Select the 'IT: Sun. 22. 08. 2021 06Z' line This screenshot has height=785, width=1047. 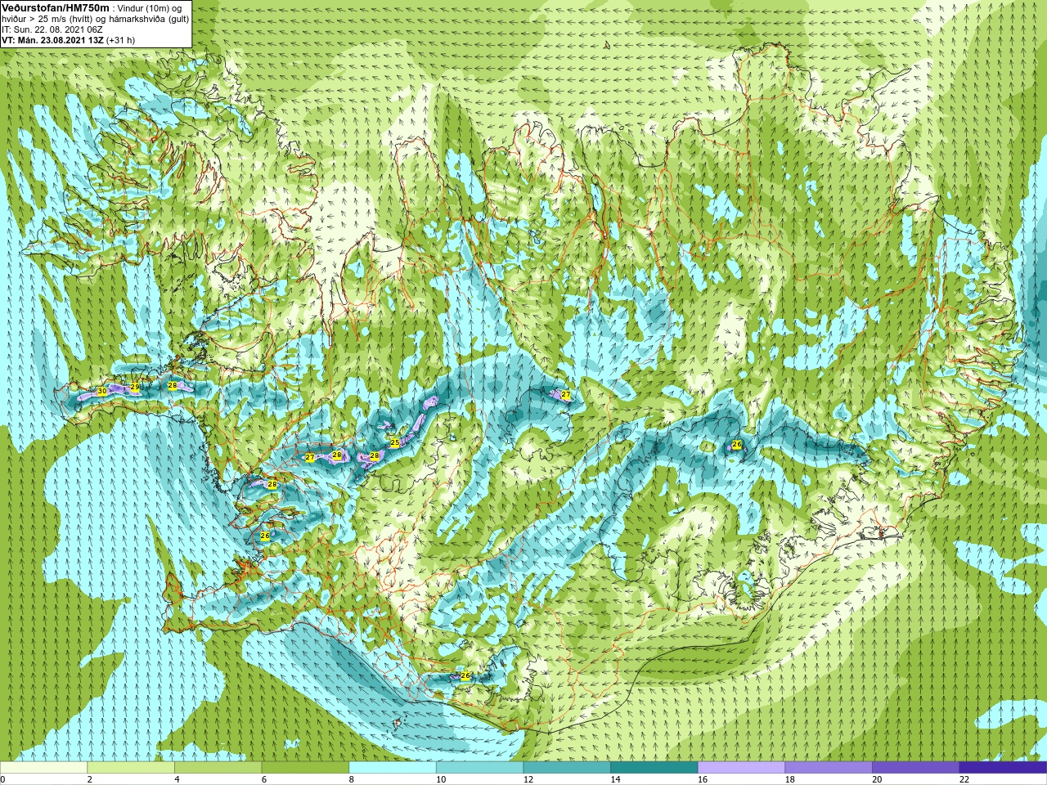[52, 29]
